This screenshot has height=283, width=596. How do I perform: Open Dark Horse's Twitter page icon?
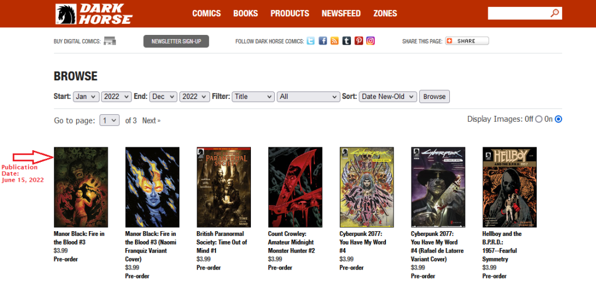[x=311, y=41]
